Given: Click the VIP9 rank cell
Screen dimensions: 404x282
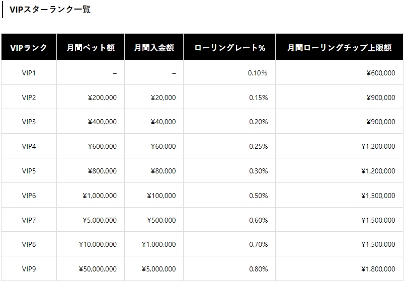Looking at the screenshot, I should pyautogui.click(x=29, y=269).
